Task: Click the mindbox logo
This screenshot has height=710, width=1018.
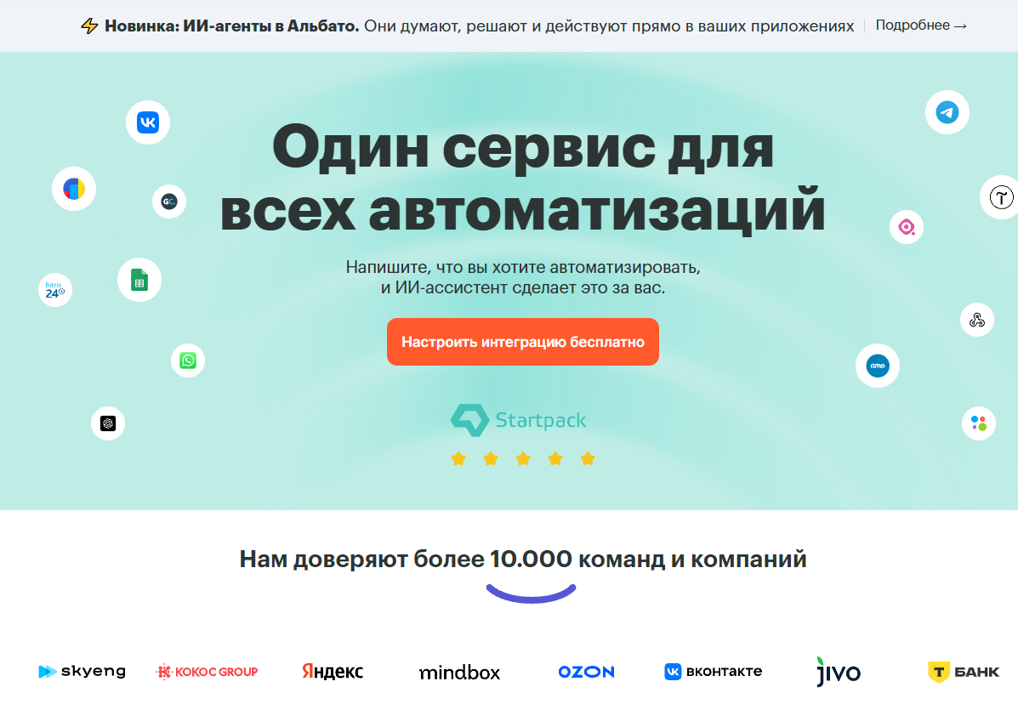Action: tap(459, 673)
